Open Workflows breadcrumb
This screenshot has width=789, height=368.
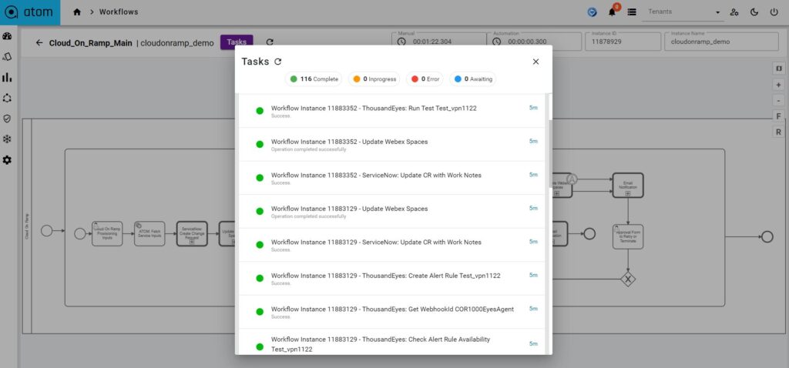point(118,12)
